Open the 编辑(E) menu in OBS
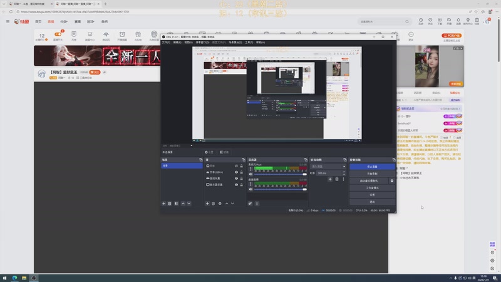The width and height of the screenshot is (501, 282). point(177,42)
